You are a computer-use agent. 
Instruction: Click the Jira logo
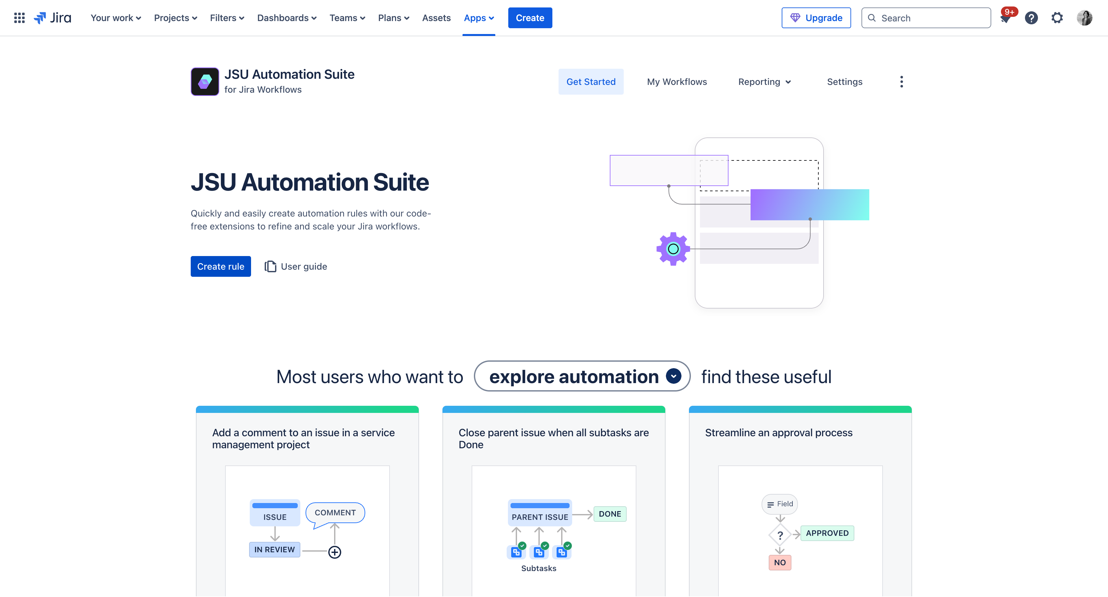(53, 18)
